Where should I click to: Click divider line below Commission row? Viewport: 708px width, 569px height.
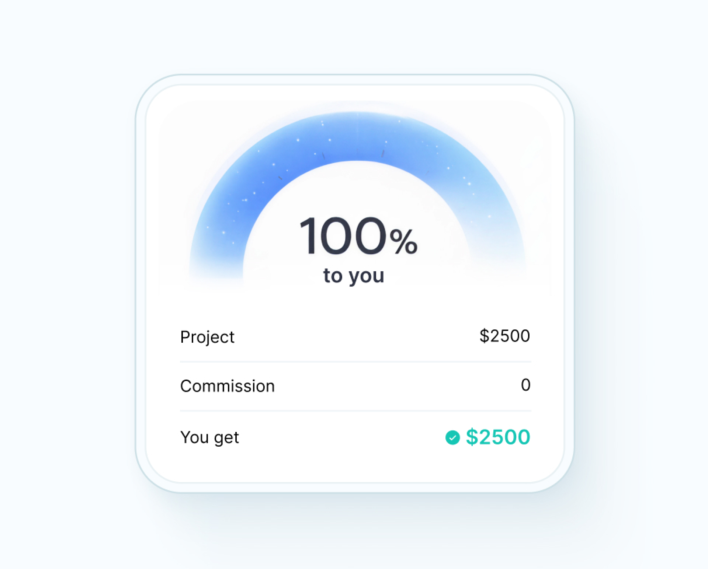[355, 411]
